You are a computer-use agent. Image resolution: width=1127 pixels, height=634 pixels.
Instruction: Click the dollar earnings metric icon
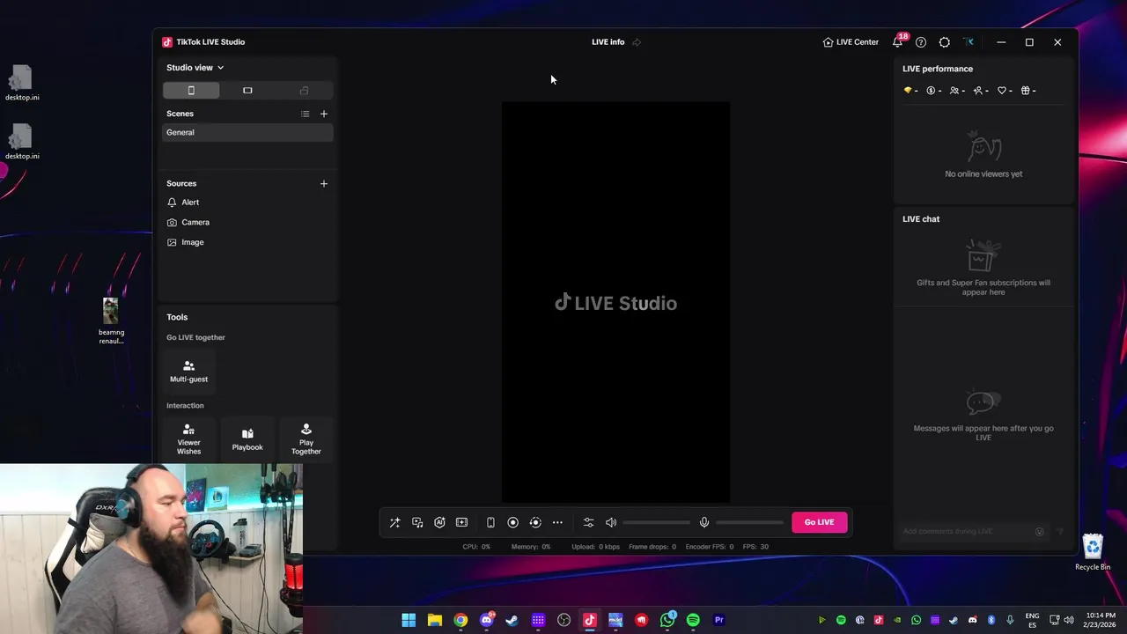[x=933, y=91]
